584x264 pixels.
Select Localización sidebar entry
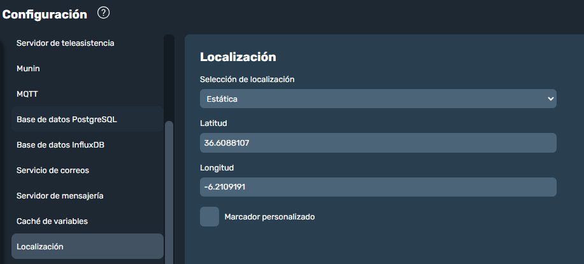[x=87, y=247]
